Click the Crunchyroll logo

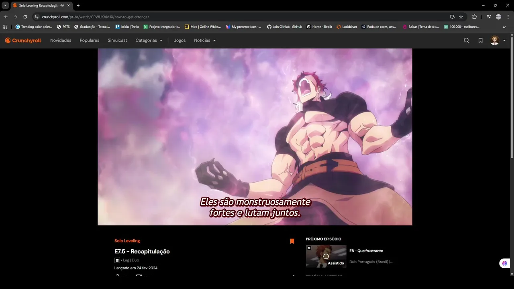[23, 41]
